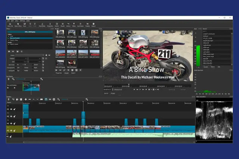
Task: Uncheck the Crop filter checkbox
Action: [9, 36]
